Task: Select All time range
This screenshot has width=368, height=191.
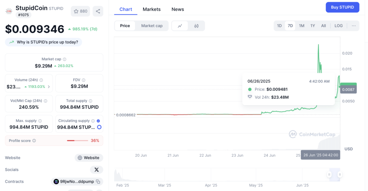Action: pos(323,26)
